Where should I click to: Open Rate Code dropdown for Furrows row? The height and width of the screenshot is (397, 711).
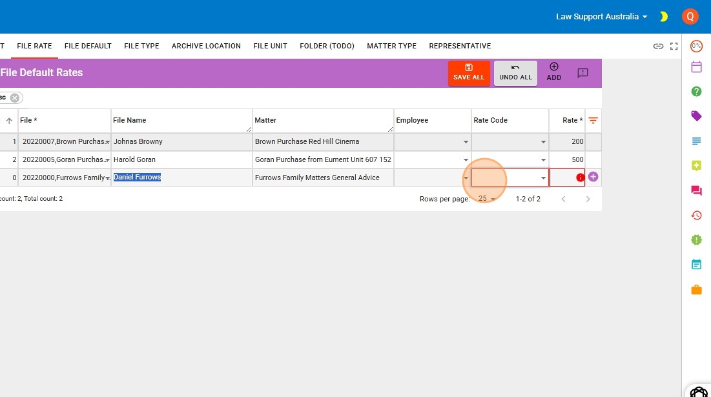tap(543, 178)
